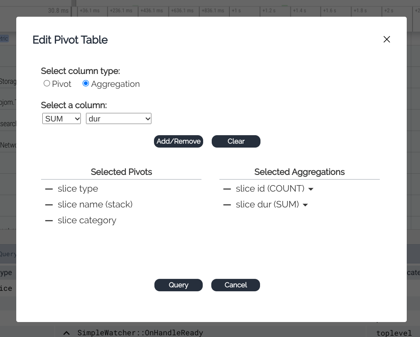Remove slice category pivot minus icon

click(x=49, y=220)
